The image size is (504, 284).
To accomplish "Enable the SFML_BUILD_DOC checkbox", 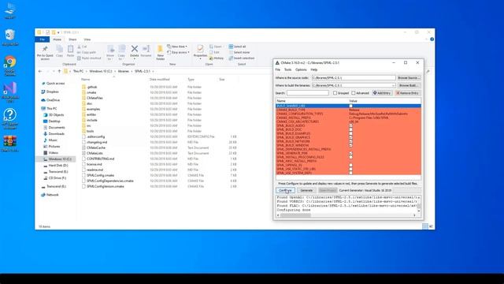I will coord(350,129).
